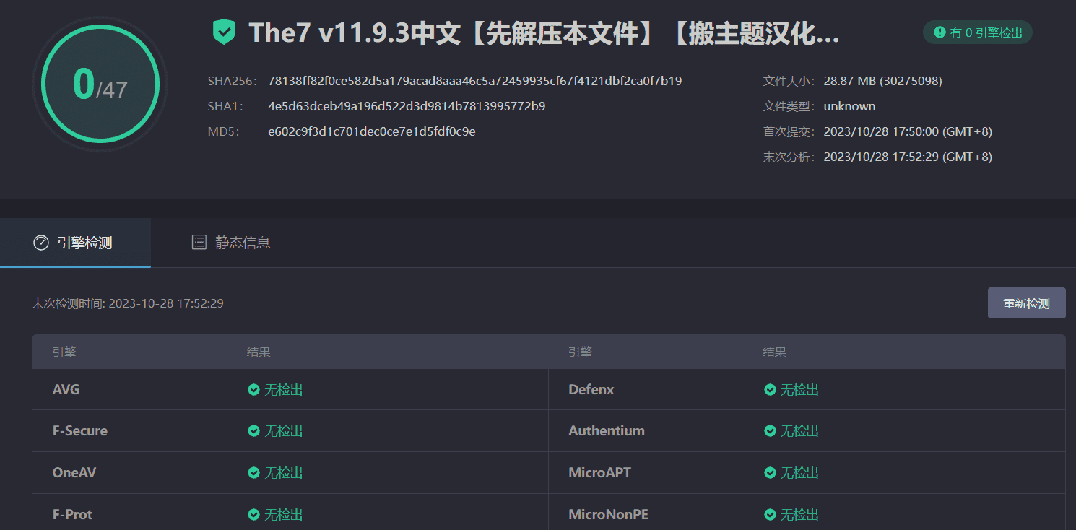Click the list icon on 静态信息 tab
1076x530 pixels.
point(199,243)
